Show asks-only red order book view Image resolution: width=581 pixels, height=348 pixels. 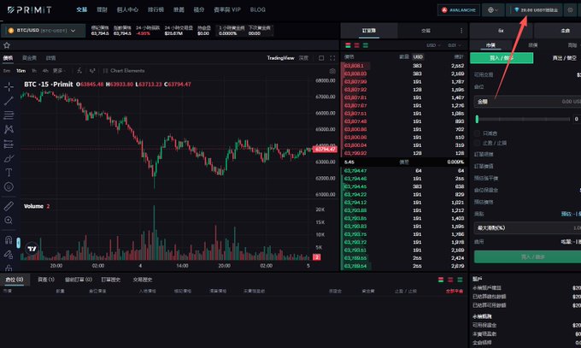[x=357, y=45]
